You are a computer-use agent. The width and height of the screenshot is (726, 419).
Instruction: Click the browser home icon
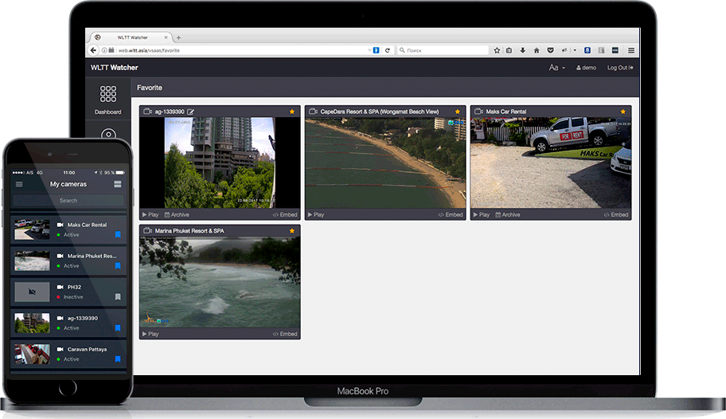coord(536,50)
